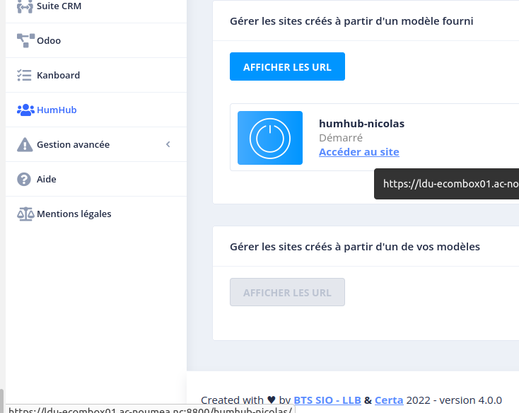Viewport: 519px width, 413px height.
Task: Open the BTS SIO - LLB footer link
Action: click(327, 400)
